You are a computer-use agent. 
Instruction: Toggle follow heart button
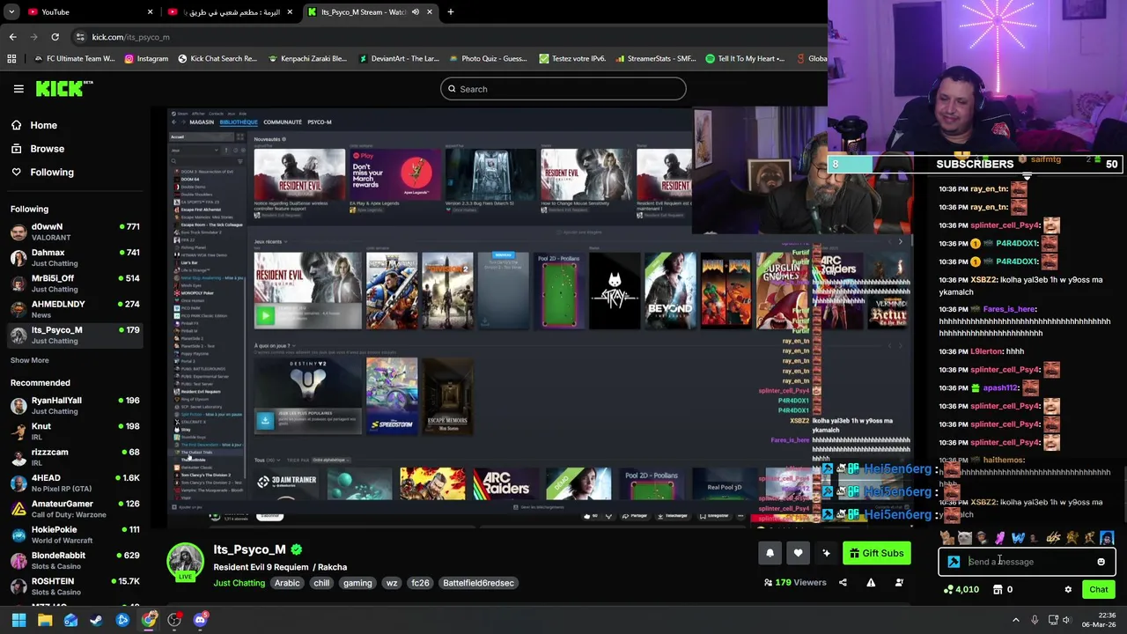798,553
